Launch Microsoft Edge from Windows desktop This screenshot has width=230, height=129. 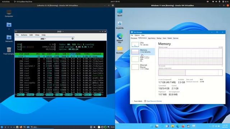point(120,38)
